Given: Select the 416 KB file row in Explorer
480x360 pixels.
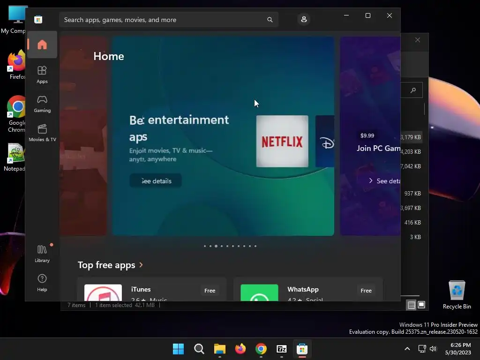Looking at the screenshot, I should coord(412,223).
